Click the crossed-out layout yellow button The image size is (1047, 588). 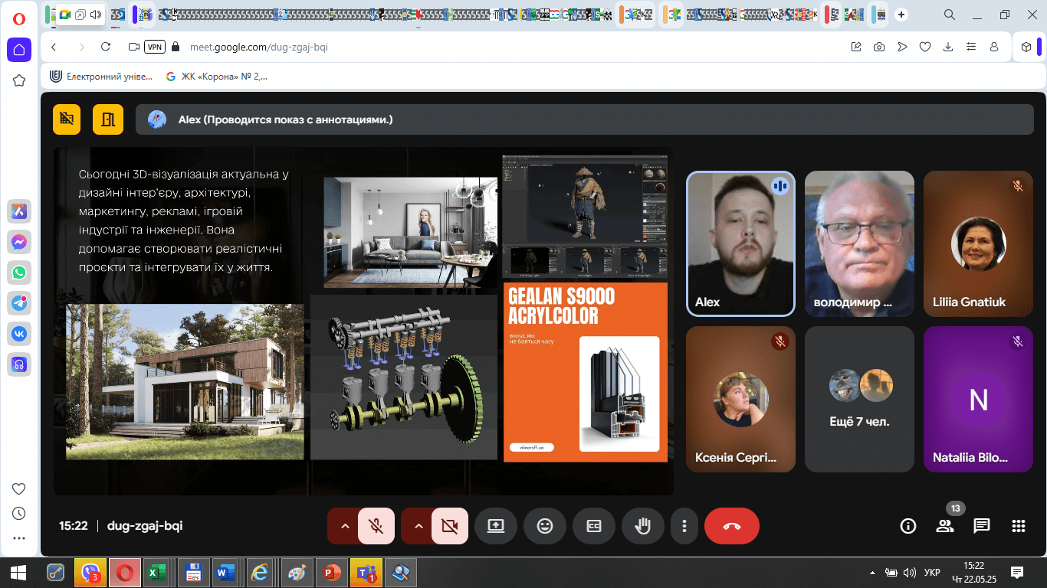coord(67,119)
